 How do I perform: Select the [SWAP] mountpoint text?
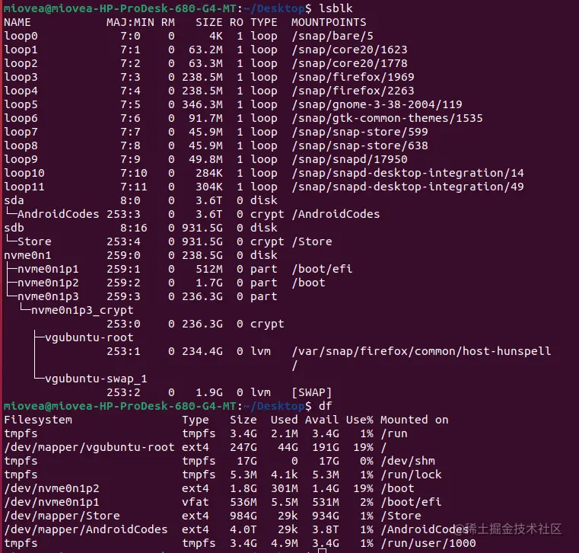(x=312, y=392)
